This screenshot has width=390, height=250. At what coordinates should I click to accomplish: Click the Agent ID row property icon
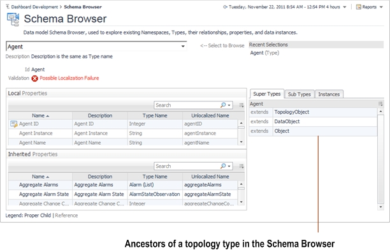click(13, 124)
